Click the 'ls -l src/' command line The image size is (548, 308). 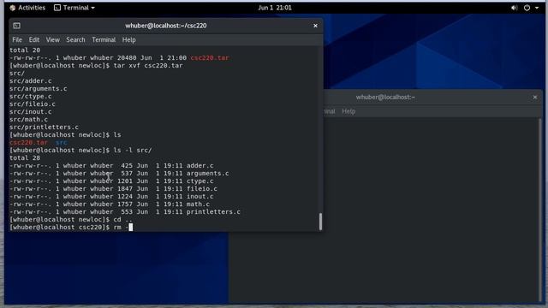click(x=80, y=151)
